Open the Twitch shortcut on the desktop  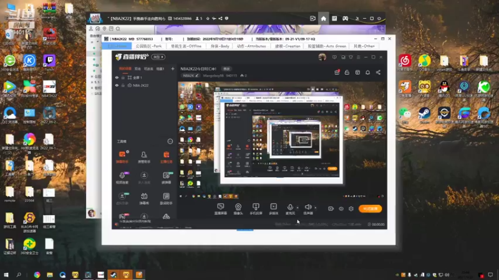[x=49, y=63]
